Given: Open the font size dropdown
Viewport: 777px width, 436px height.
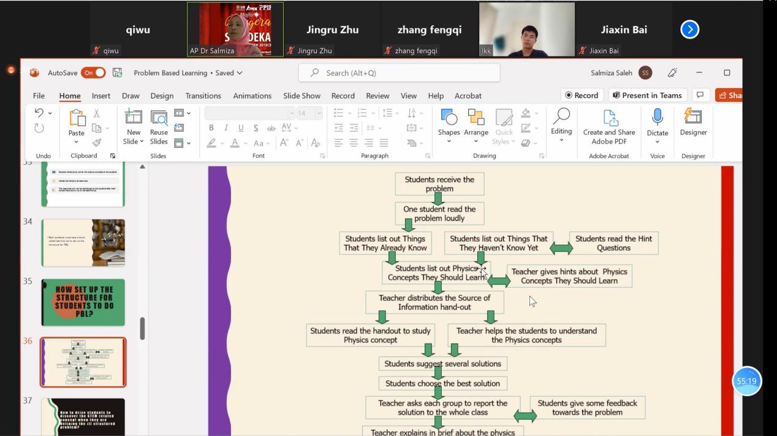Looking at the screenshot, I should pos(319,113).
